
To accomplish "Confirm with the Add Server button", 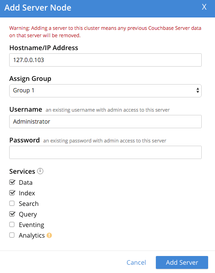I will pos(182,262).
